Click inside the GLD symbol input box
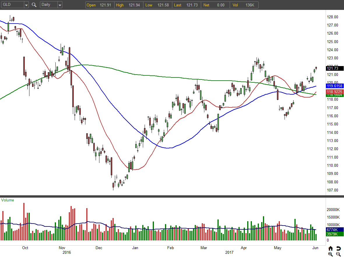 pos(13,5)
